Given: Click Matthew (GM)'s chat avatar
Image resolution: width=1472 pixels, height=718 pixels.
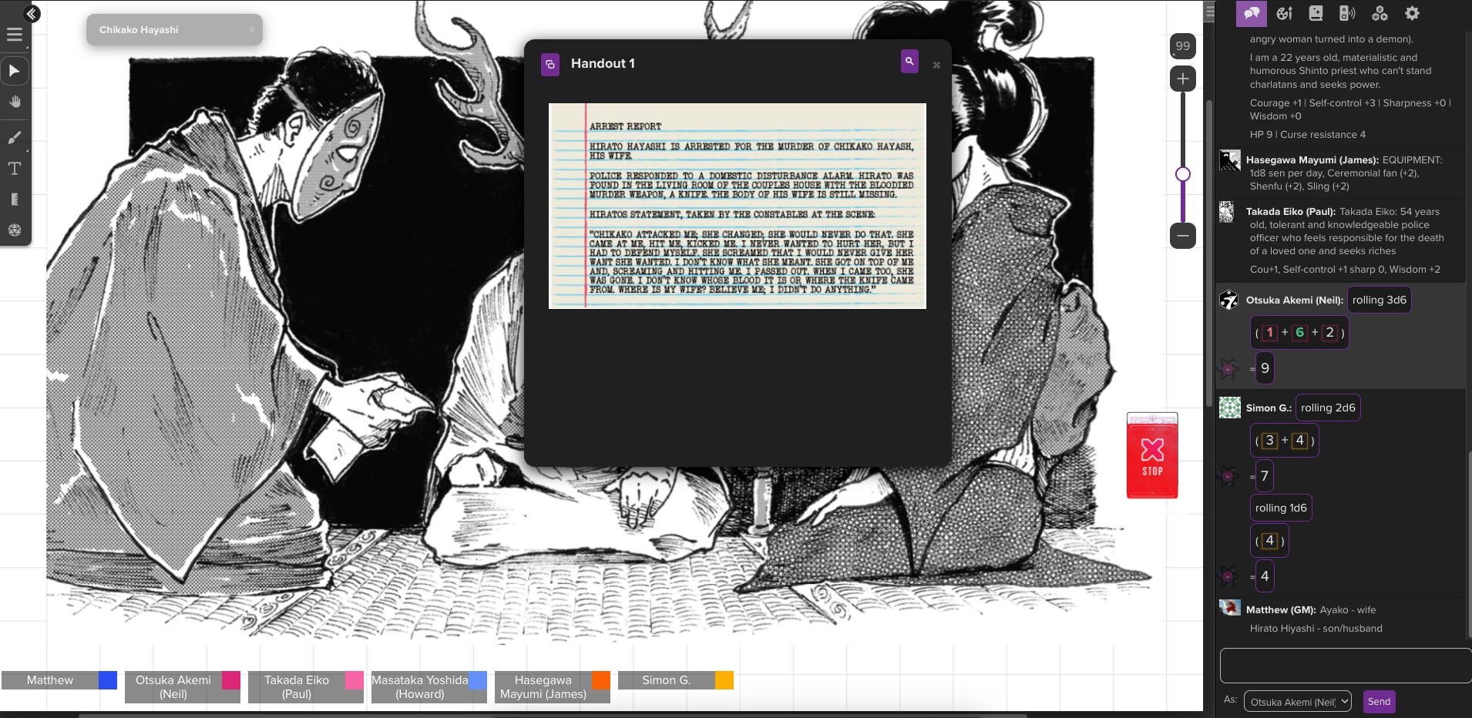Looking at the screenshot, I should 1229,608.
